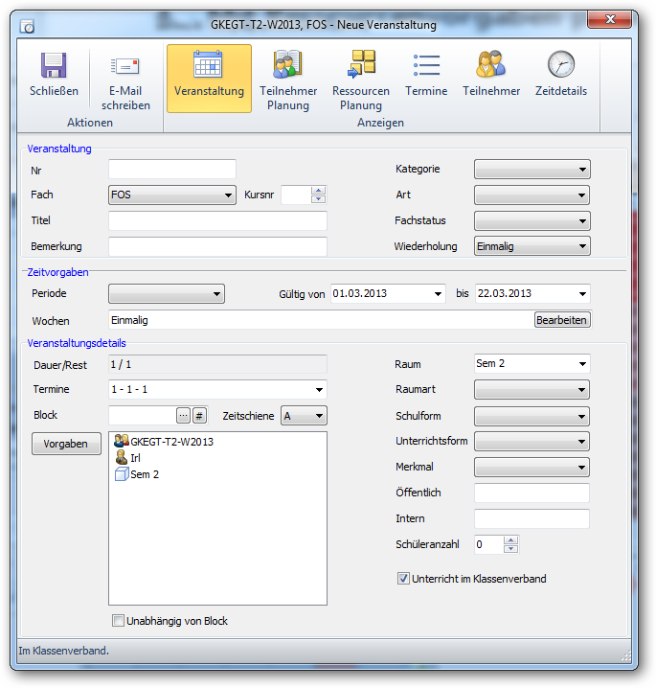This screenshot has width=656, height=688.
Task: Select GKEGT-T2-W2013 in the list
Action: click(170, 442)
